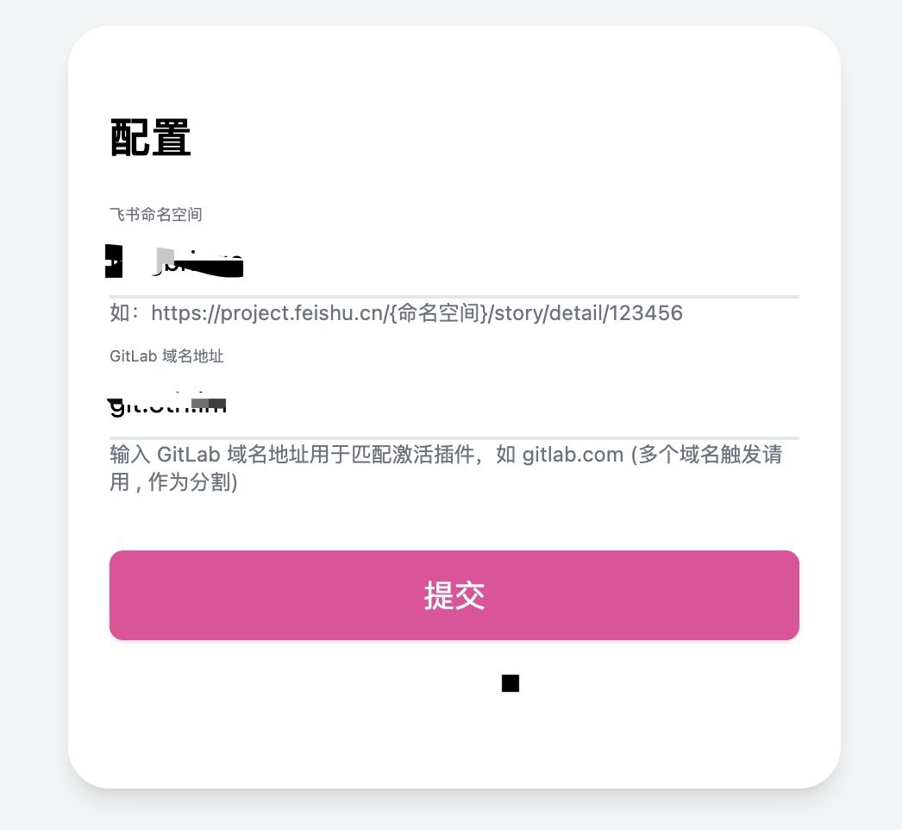This screenshot has width=902, height=830.
Task: Click the {命名空间} placeholder in example URL
Action: [x=439, y=313]
